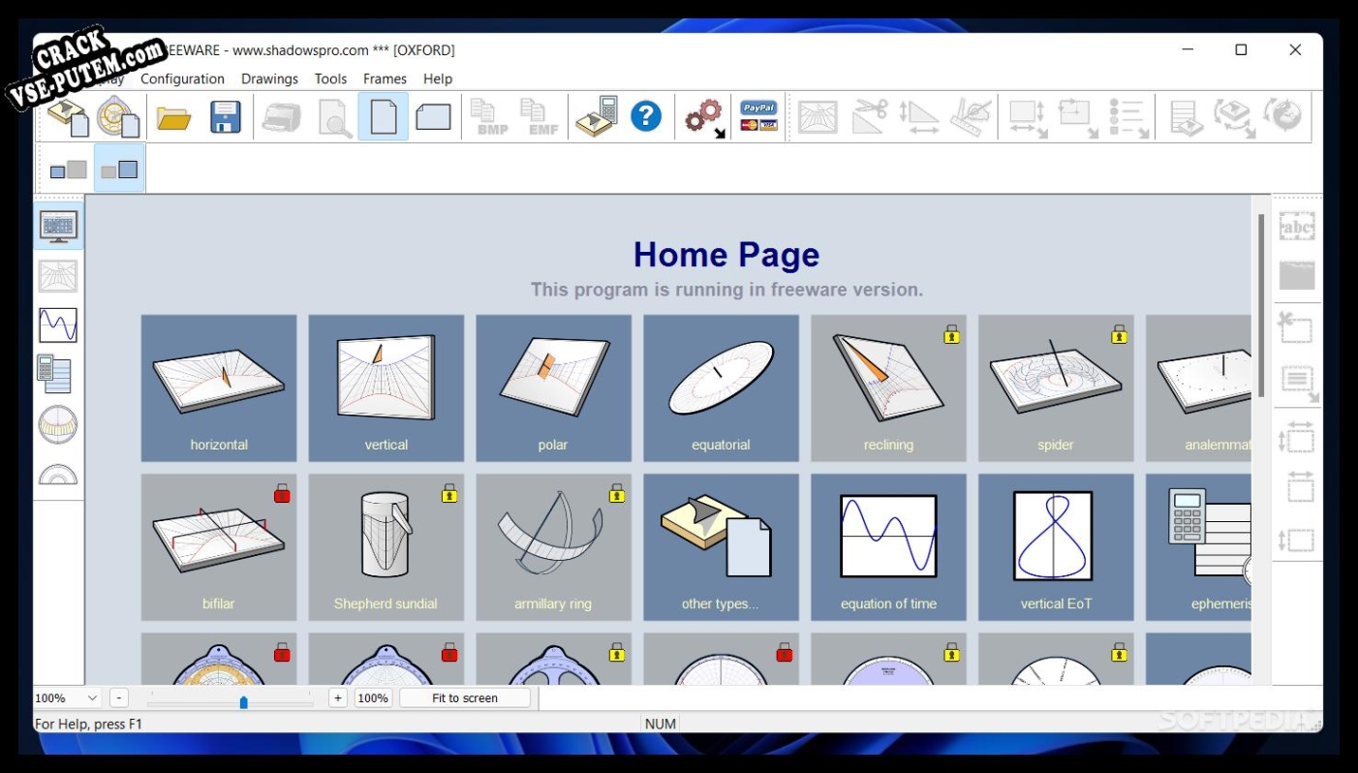Click the new astrolabe icon in toolbar
1358x773 pixels.
[118, 117]
